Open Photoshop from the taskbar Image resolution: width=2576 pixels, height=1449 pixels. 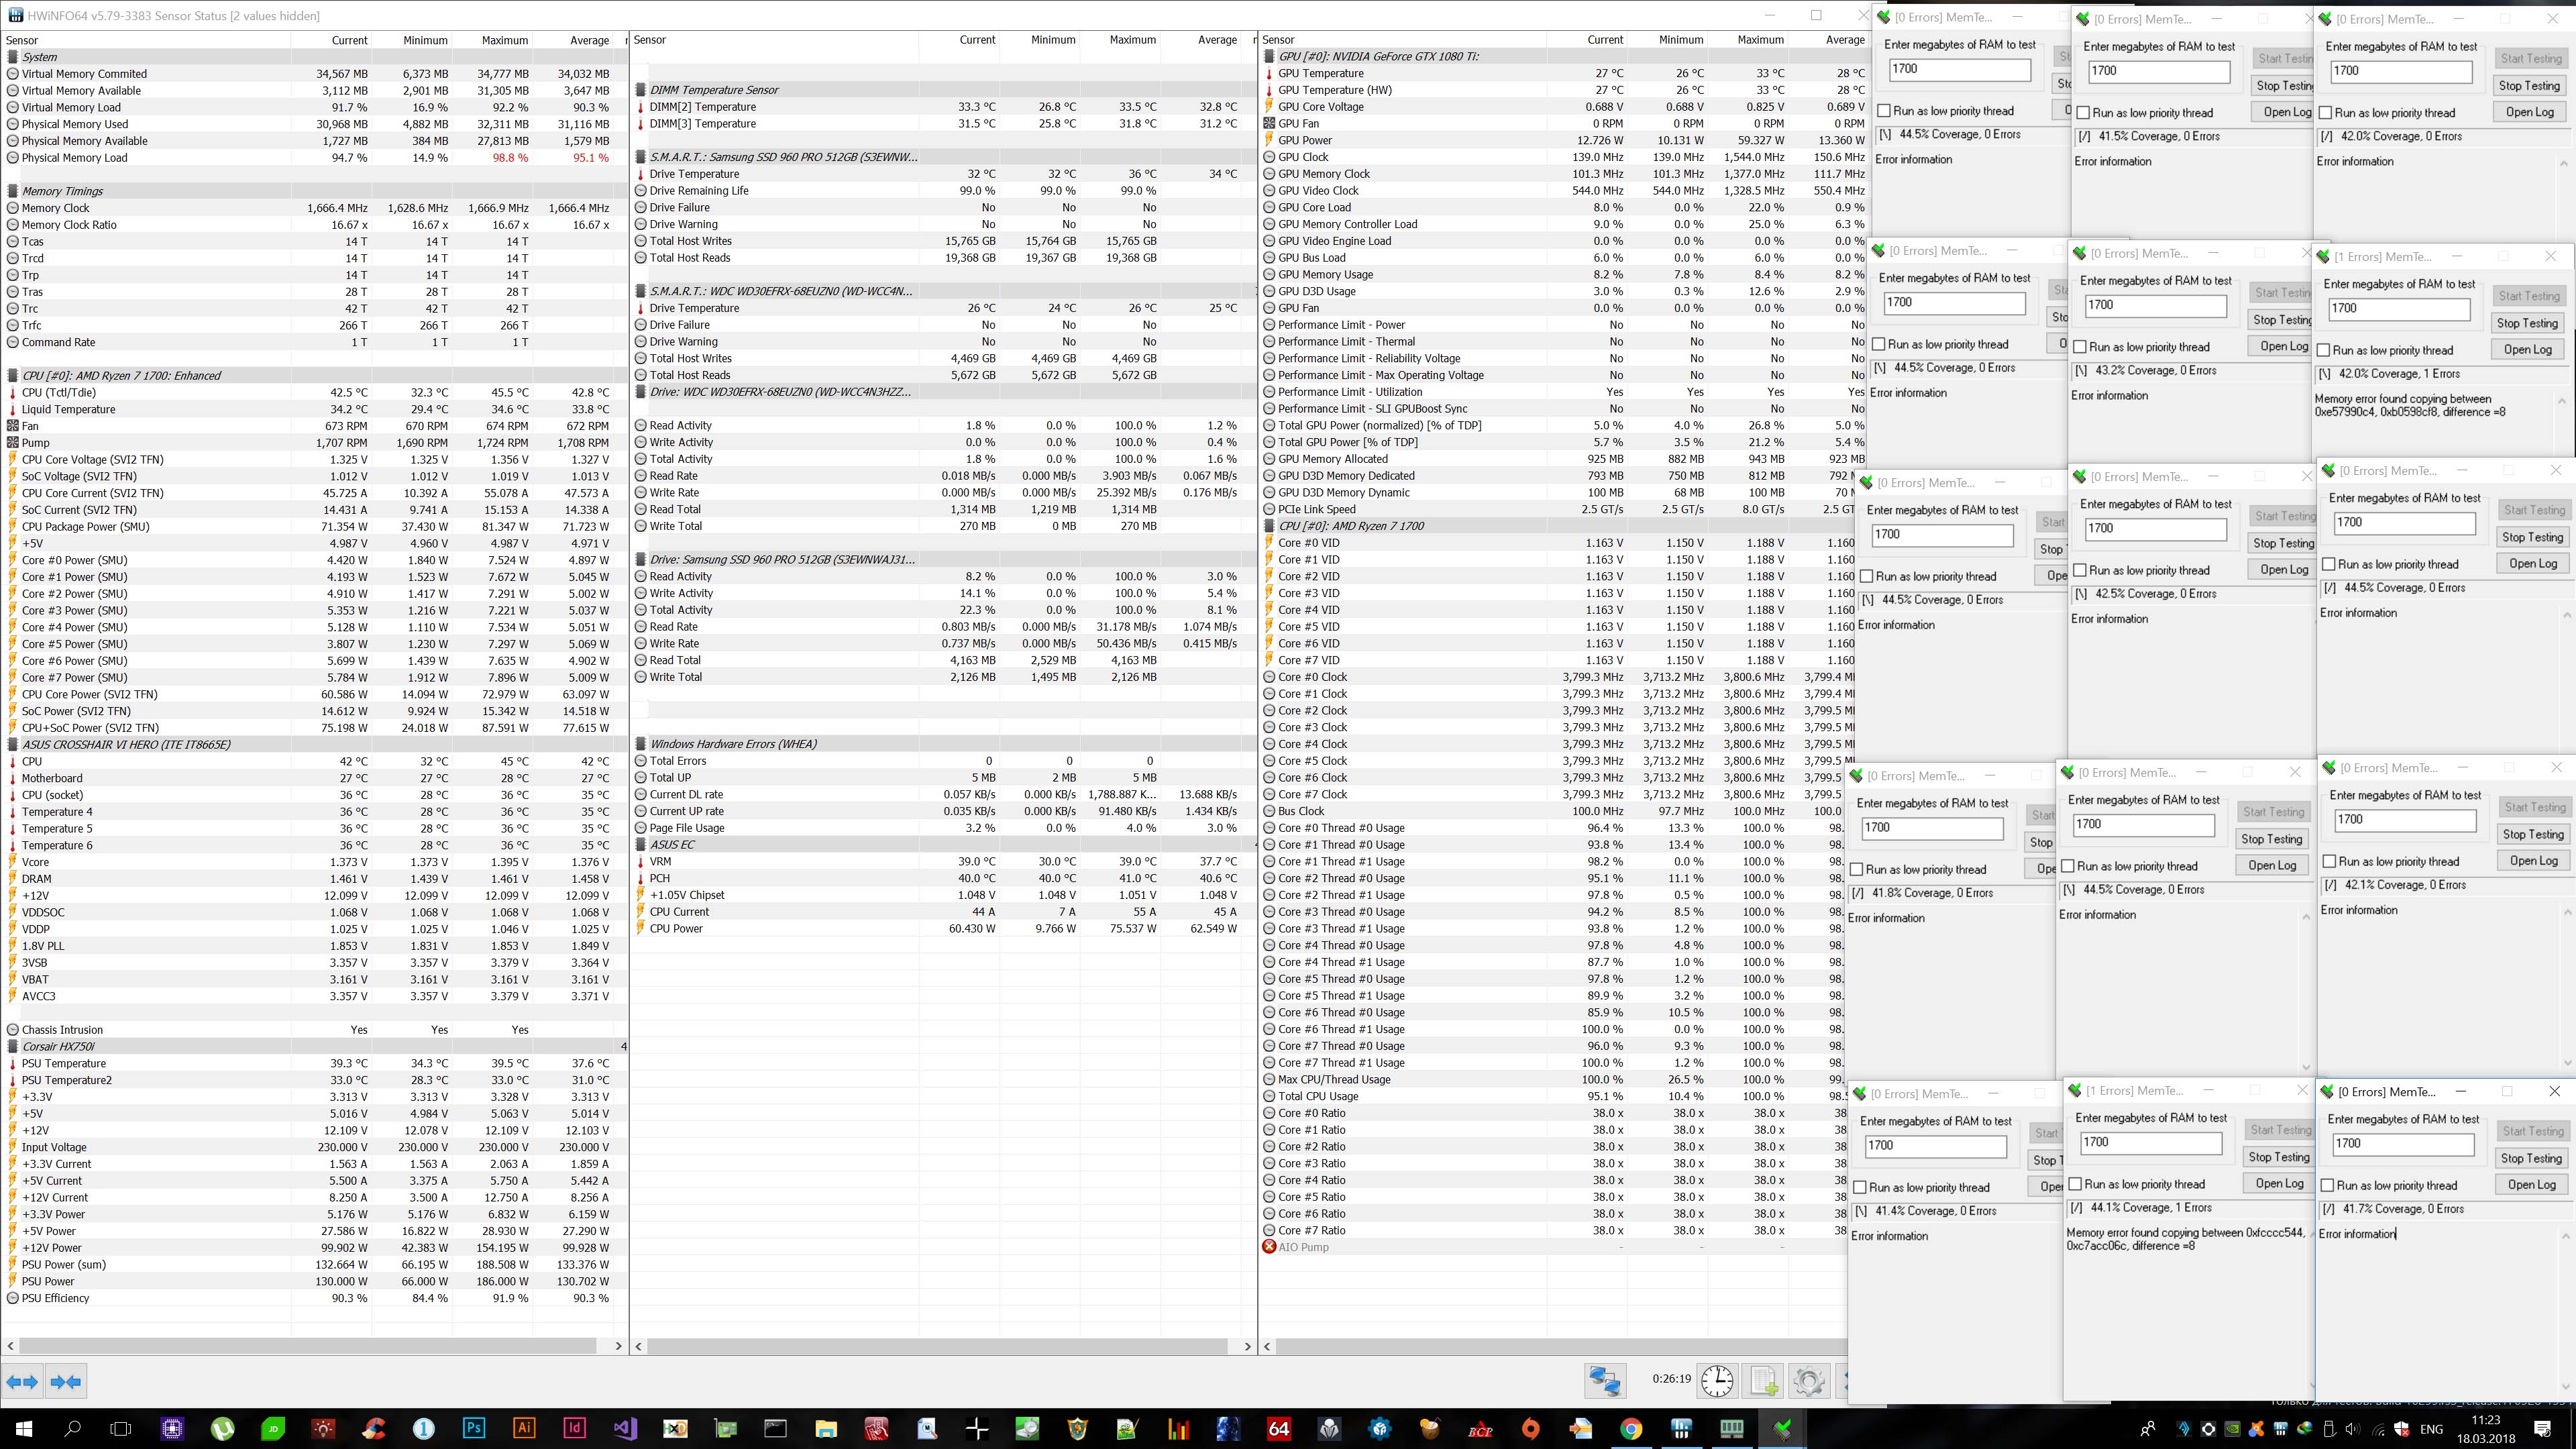pyautogui.click(x=474, y=1428)
